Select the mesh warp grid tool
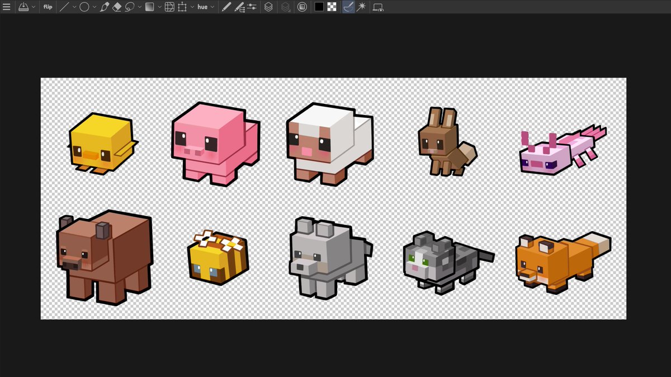671x377 pixels. coord(169,7)
